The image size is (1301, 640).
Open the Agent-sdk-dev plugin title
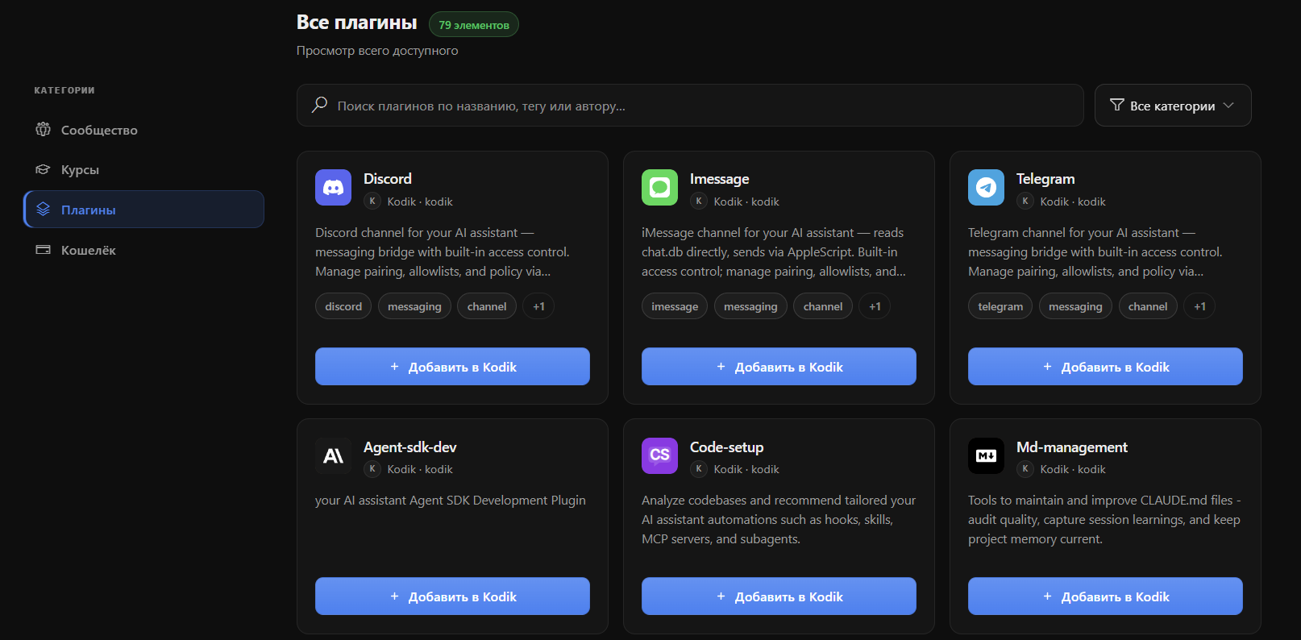410,447
